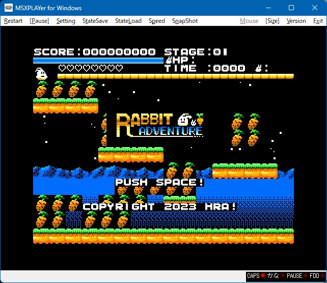Open the StateLoad menu

point(128,21)
